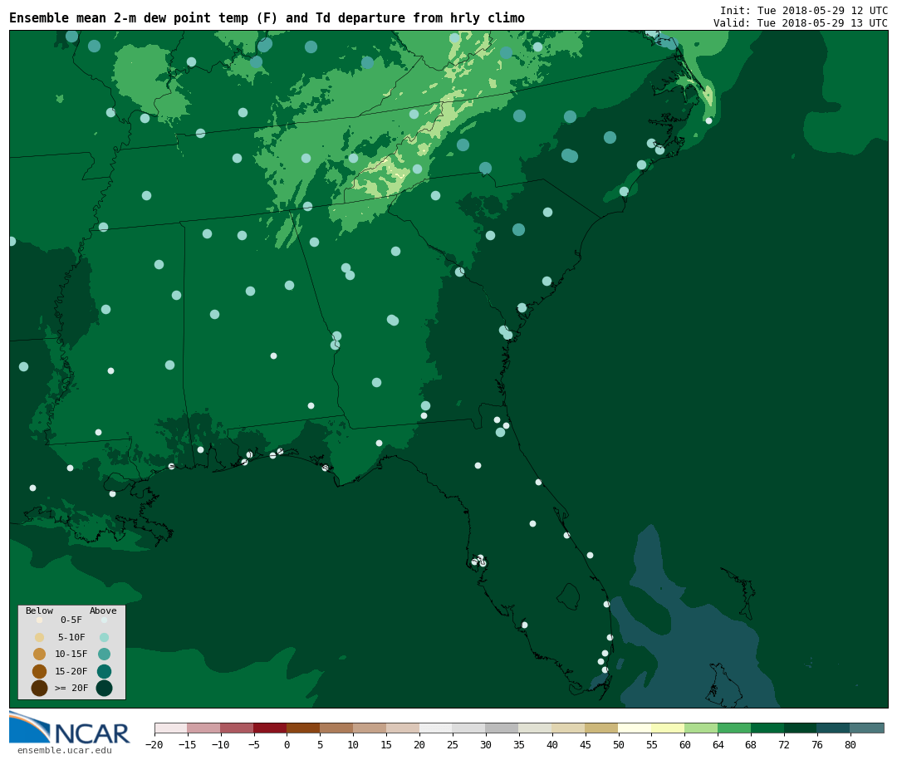
Task: Click the brown Below circle for 15-20F
Action: click(x=40, y=671)
